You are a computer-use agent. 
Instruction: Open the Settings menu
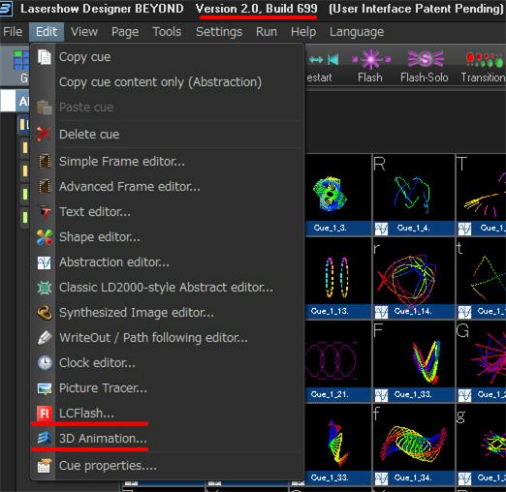219,32
